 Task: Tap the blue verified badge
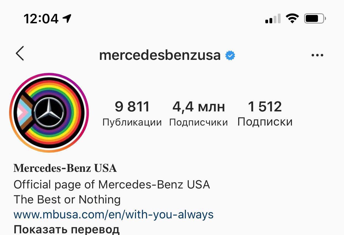tap(230, 55)
